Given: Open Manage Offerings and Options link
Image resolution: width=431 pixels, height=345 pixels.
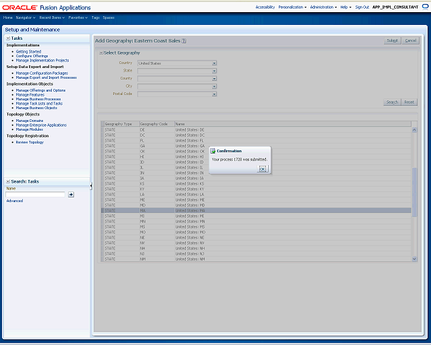Looking at the screenshot, I should click(40, 90).
